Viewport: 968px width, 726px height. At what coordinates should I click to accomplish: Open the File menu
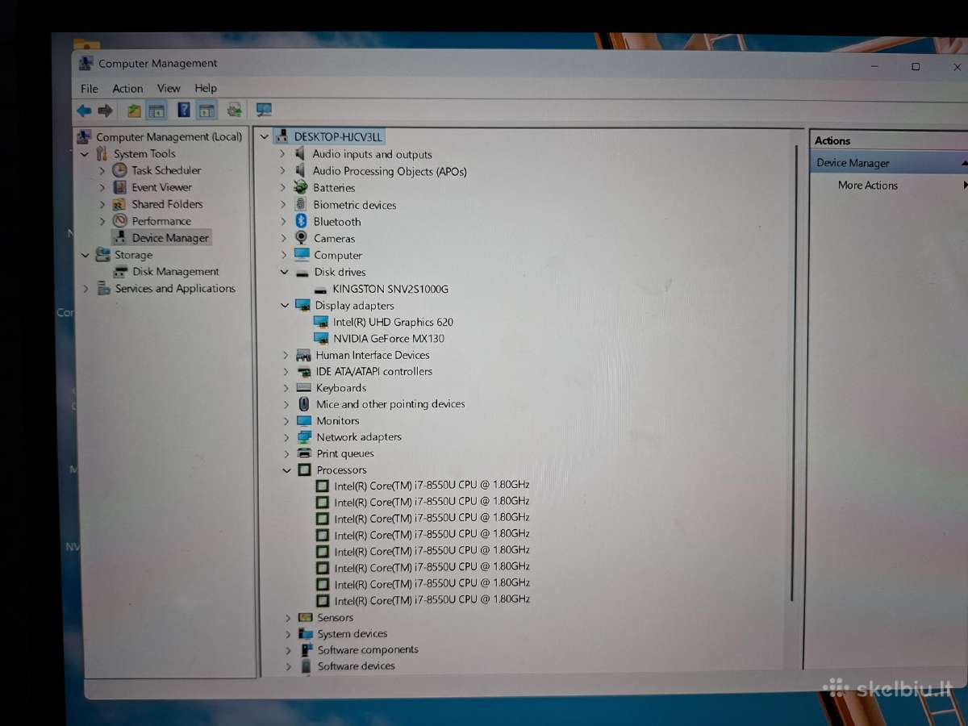(90, 89)
